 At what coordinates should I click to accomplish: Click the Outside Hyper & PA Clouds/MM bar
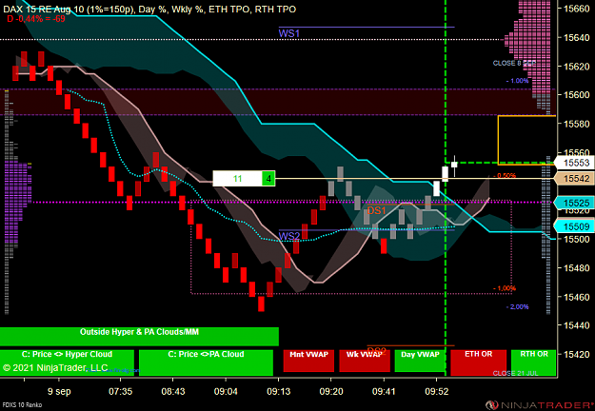click(139, 336)
